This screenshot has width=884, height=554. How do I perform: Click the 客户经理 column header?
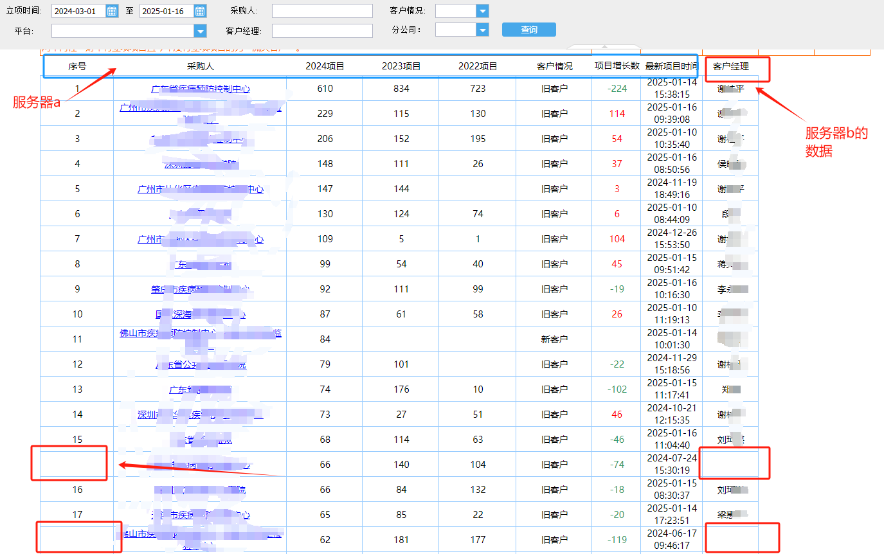731,66
